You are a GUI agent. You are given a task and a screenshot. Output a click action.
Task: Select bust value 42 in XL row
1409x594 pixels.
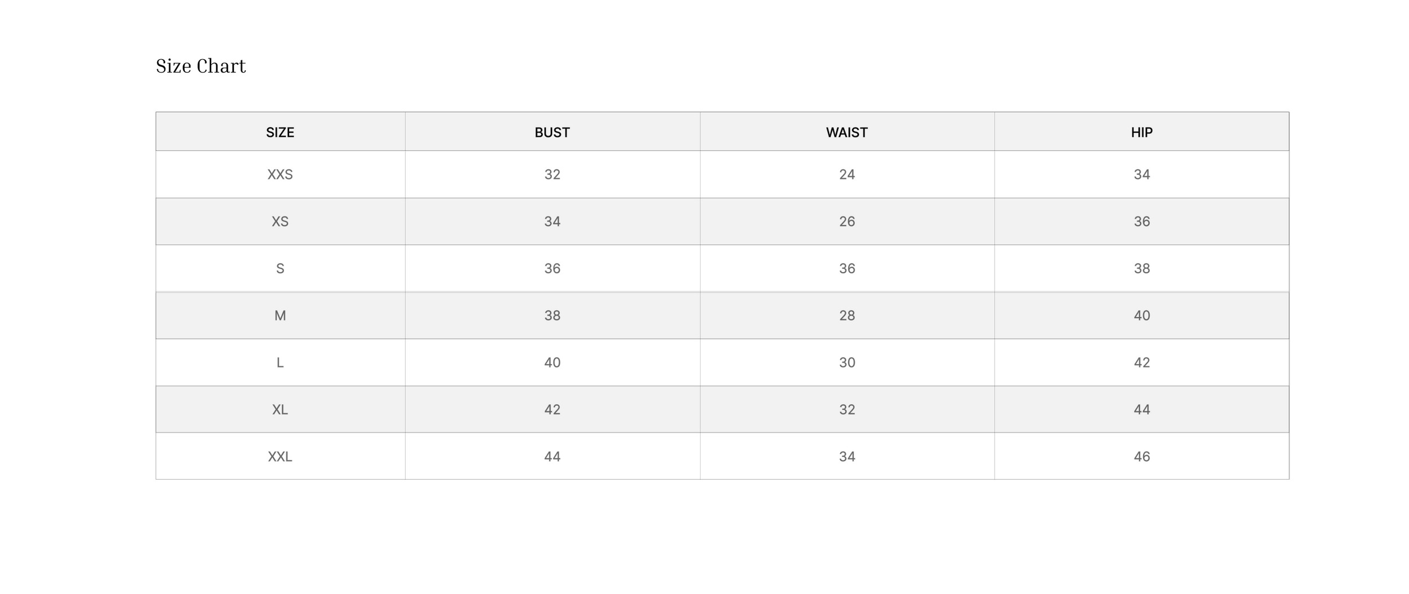pos(552,409)
